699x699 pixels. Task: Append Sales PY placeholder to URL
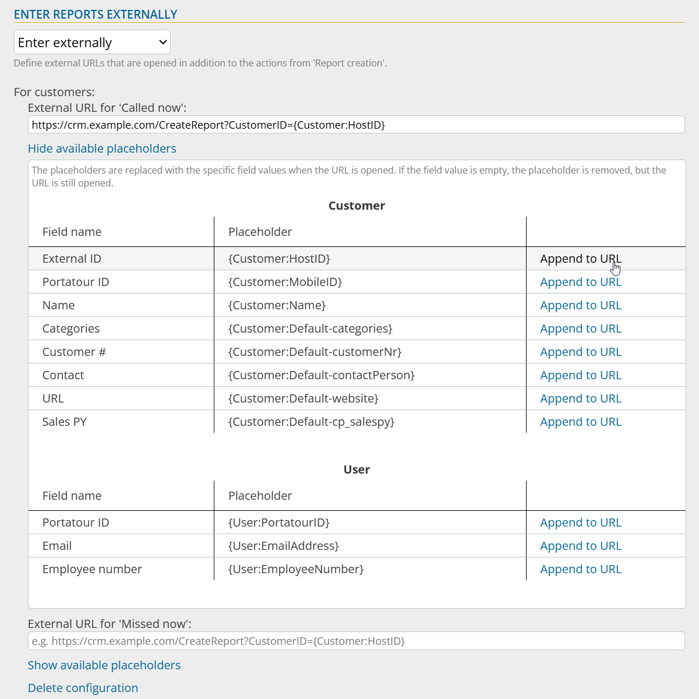coord(580,422)
